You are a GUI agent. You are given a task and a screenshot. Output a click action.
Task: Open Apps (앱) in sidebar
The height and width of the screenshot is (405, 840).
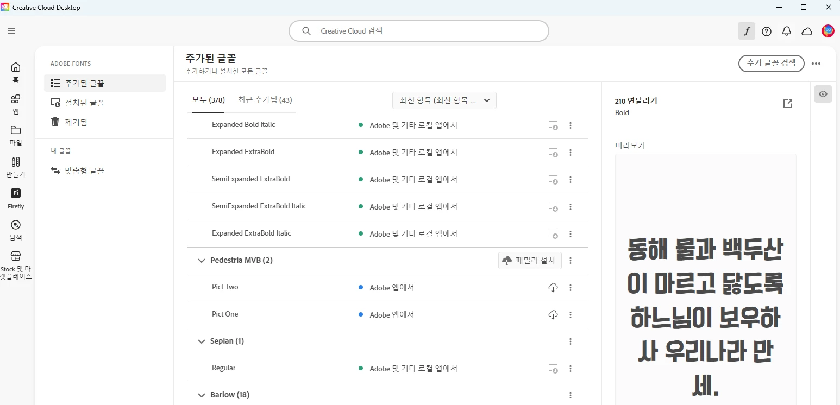[x=16, y=104]
